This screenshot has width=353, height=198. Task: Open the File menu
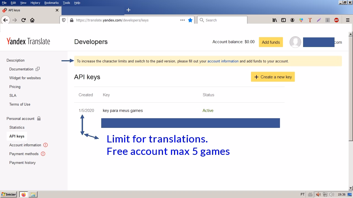click(x=4, y=3)
